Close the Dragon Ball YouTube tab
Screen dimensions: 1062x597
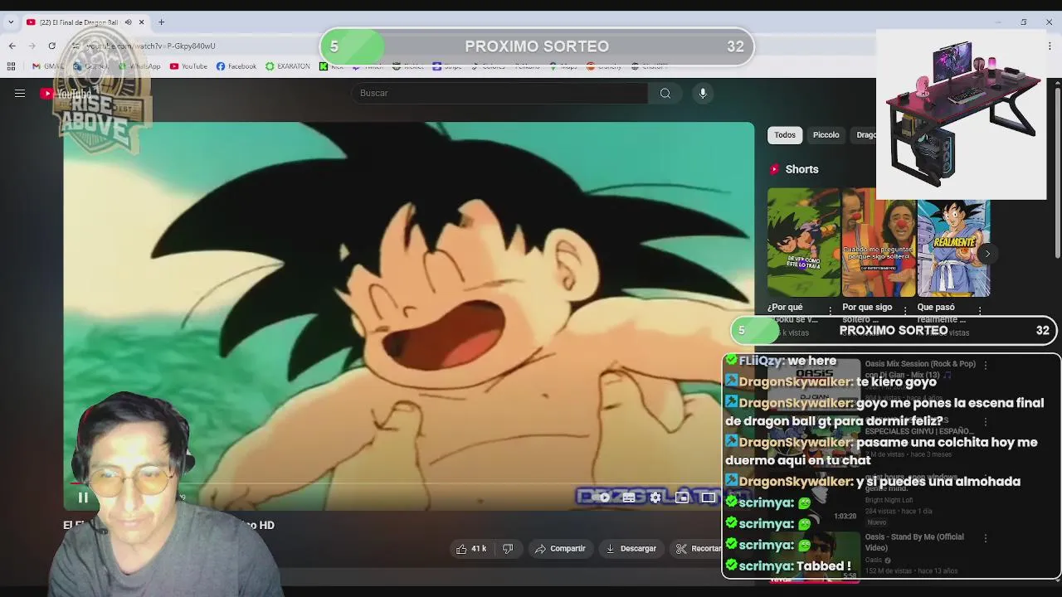141,22
